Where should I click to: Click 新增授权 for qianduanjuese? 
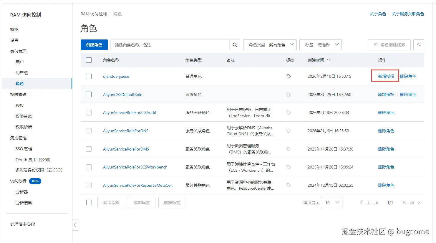[x=386, y=76]
